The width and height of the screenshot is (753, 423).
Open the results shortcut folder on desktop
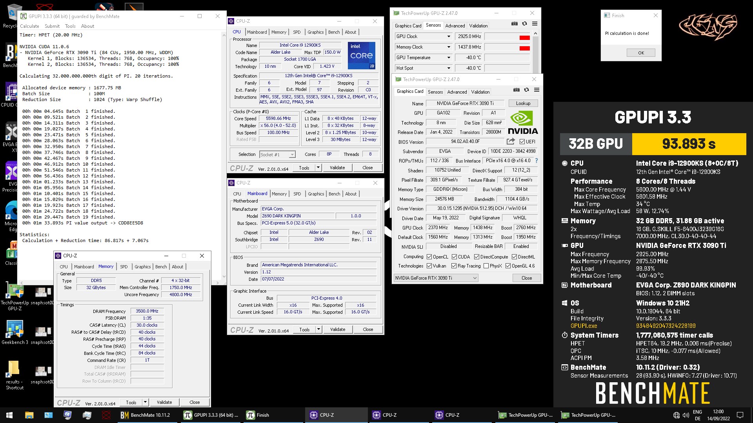15,375
